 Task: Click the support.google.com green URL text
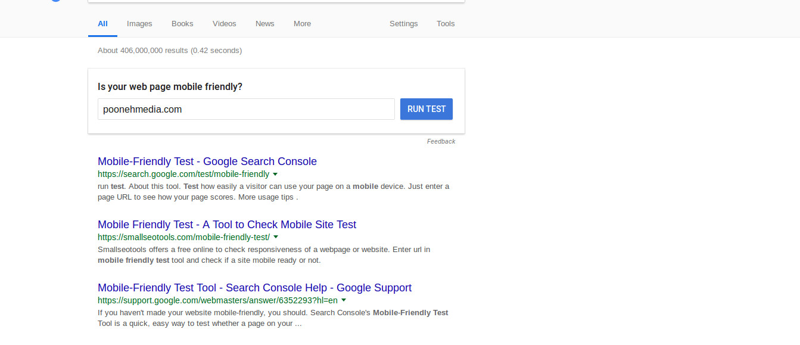tap(217, 300)
